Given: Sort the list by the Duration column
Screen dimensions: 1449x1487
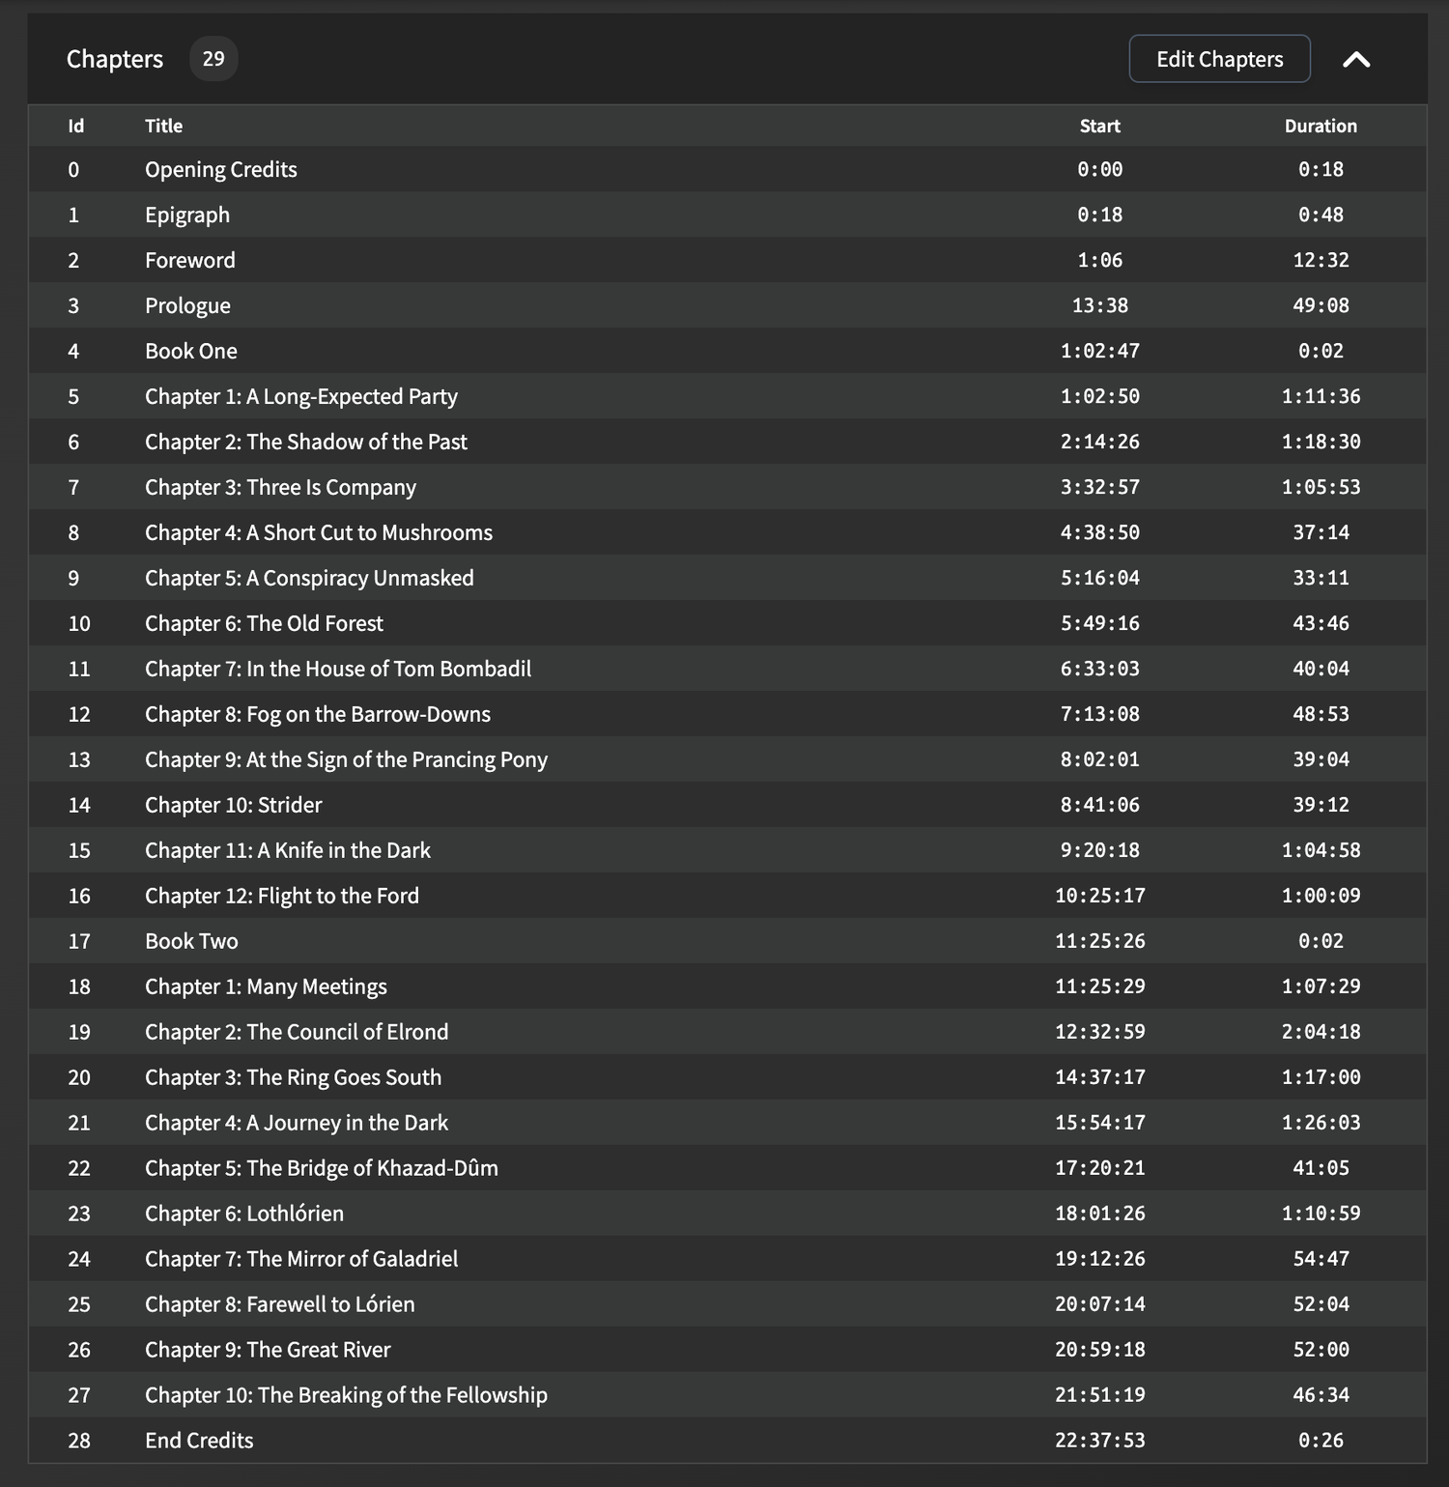Looking at the screenshot, I should [1321, 126].
